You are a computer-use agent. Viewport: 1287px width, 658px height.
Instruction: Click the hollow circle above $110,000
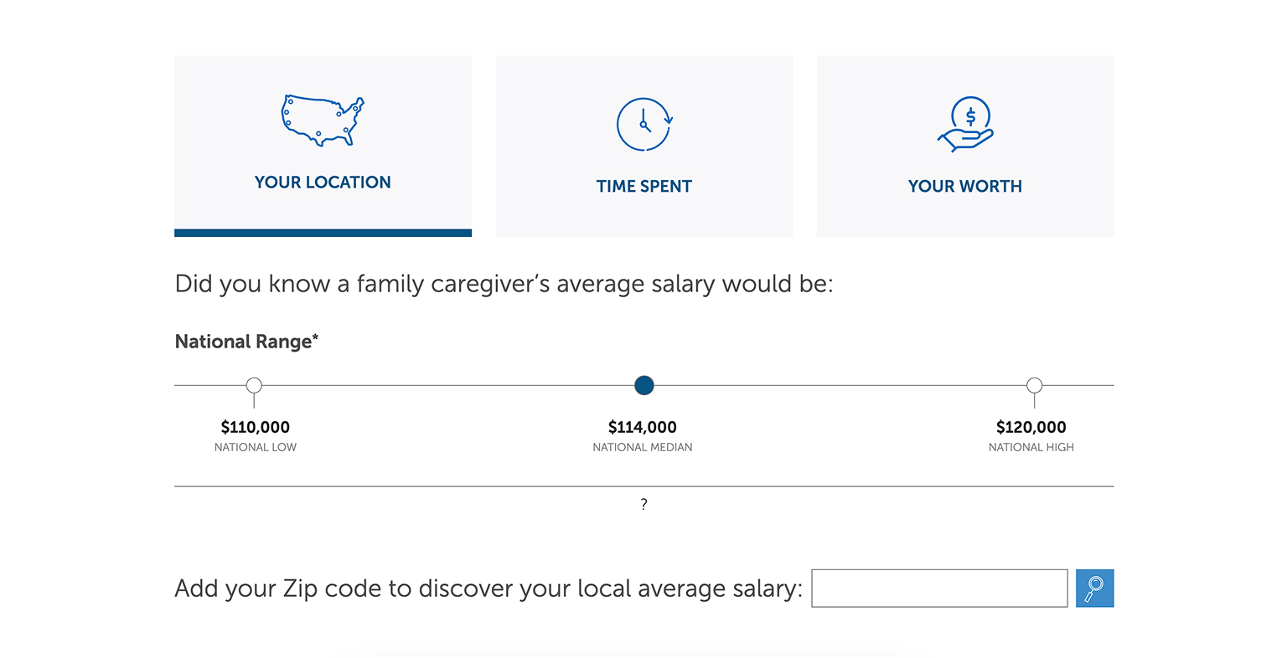(x=254, y=385)
